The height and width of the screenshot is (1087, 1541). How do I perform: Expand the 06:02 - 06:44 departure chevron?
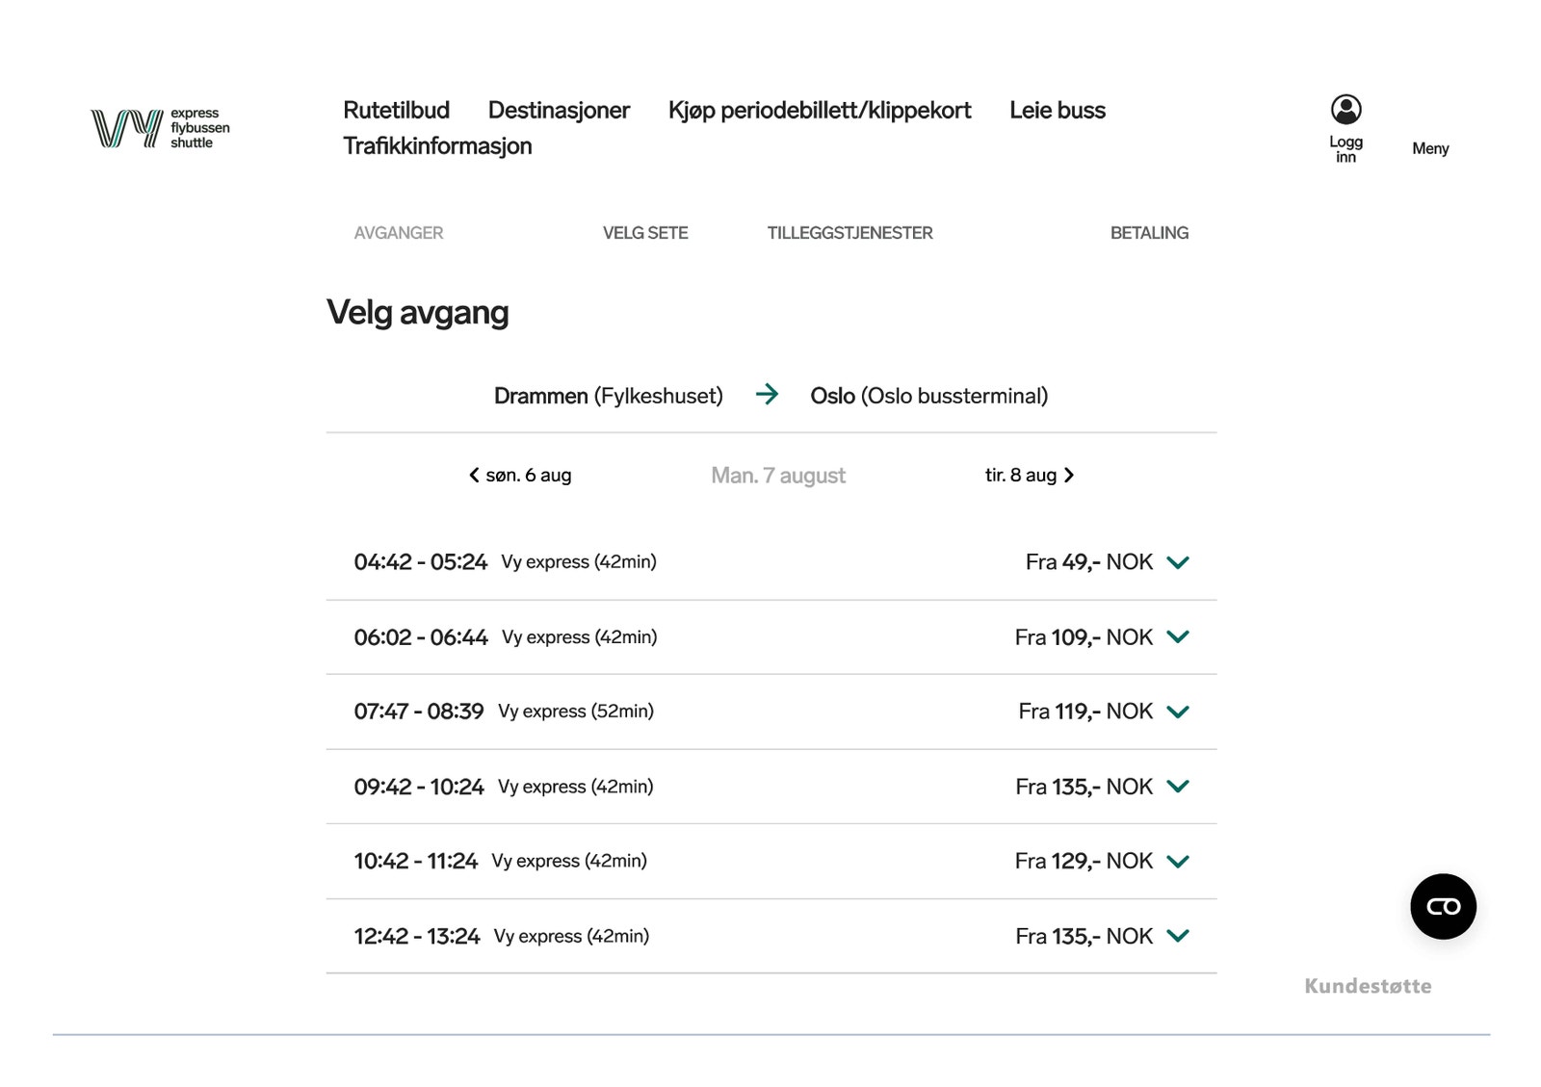click(x=1177, y=636)
